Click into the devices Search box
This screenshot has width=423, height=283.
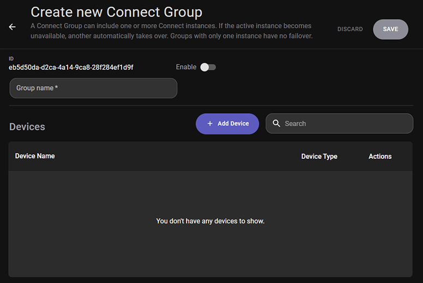tap(344, 123)
